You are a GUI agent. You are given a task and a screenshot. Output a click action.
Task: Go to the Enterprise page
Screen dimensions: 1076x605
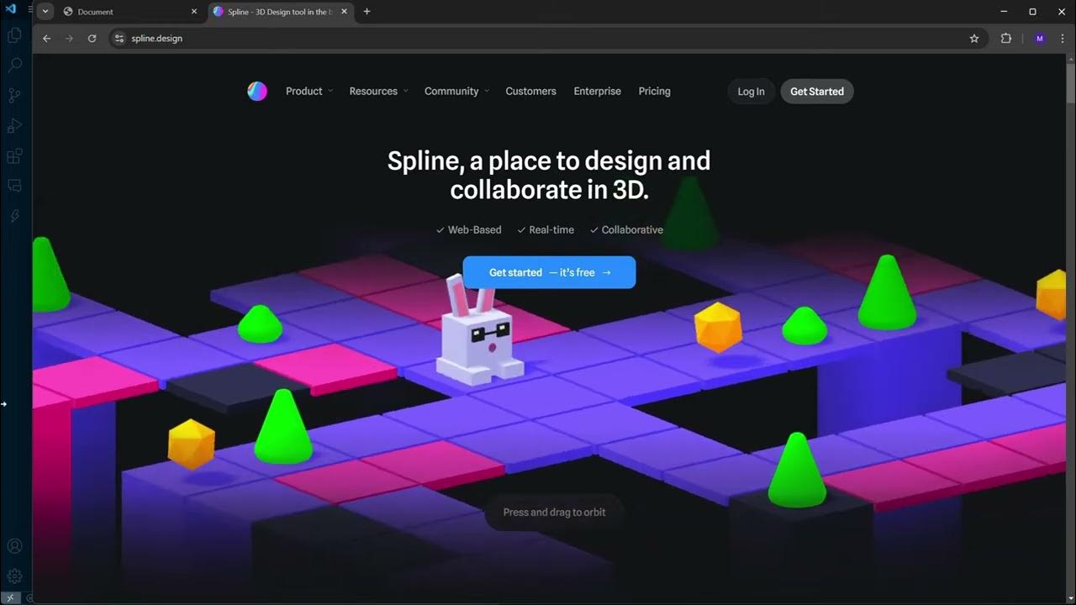click(x=597, y=92)
